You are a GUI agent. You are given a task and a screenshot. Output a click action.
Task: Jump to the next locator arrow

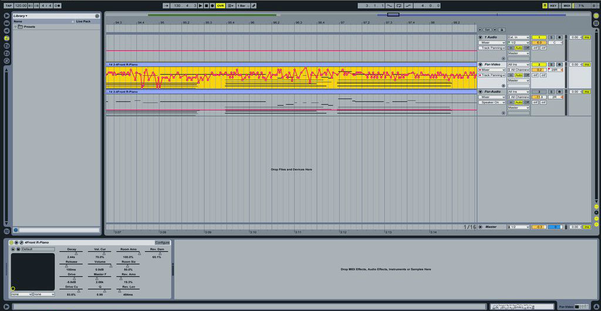pos(494,29)
